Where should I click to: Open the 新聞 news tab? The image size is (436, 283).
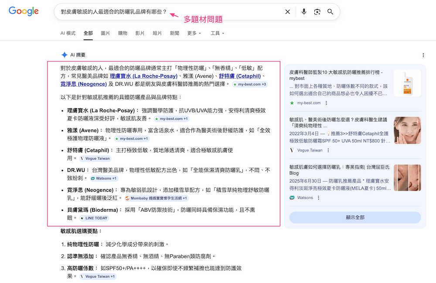point(174,33)
